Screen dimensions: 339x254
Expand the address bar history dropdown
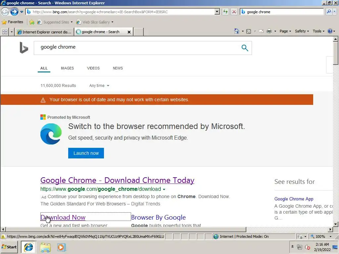click(x=217, y=12)
